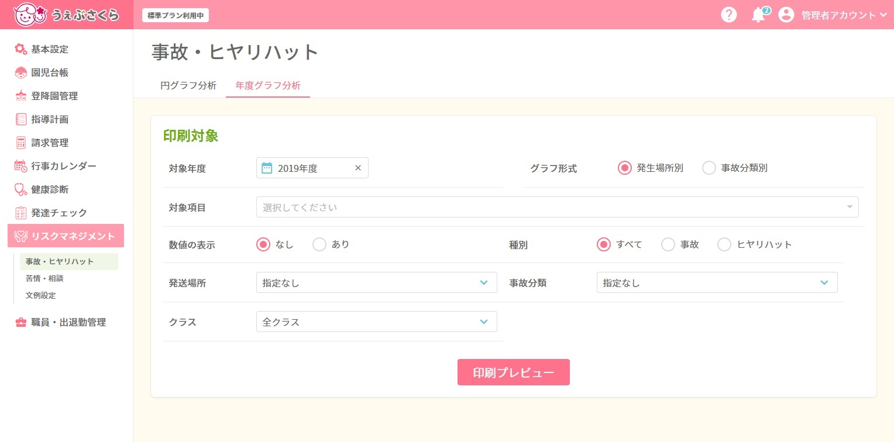Open 行事カレンダー in the sidebar
The height and width of the screenshot is (442, 894).
pyautogui.click(x=64, y=166)
